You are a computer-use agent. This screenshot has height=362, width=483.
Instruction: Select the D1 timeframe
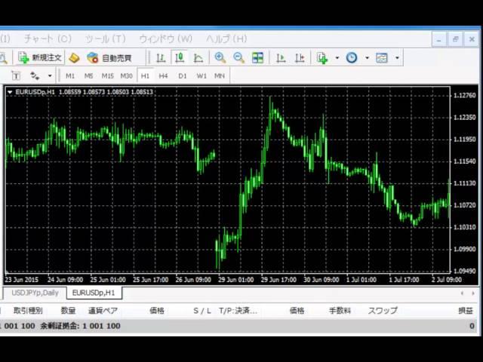[x=183, y=75]
